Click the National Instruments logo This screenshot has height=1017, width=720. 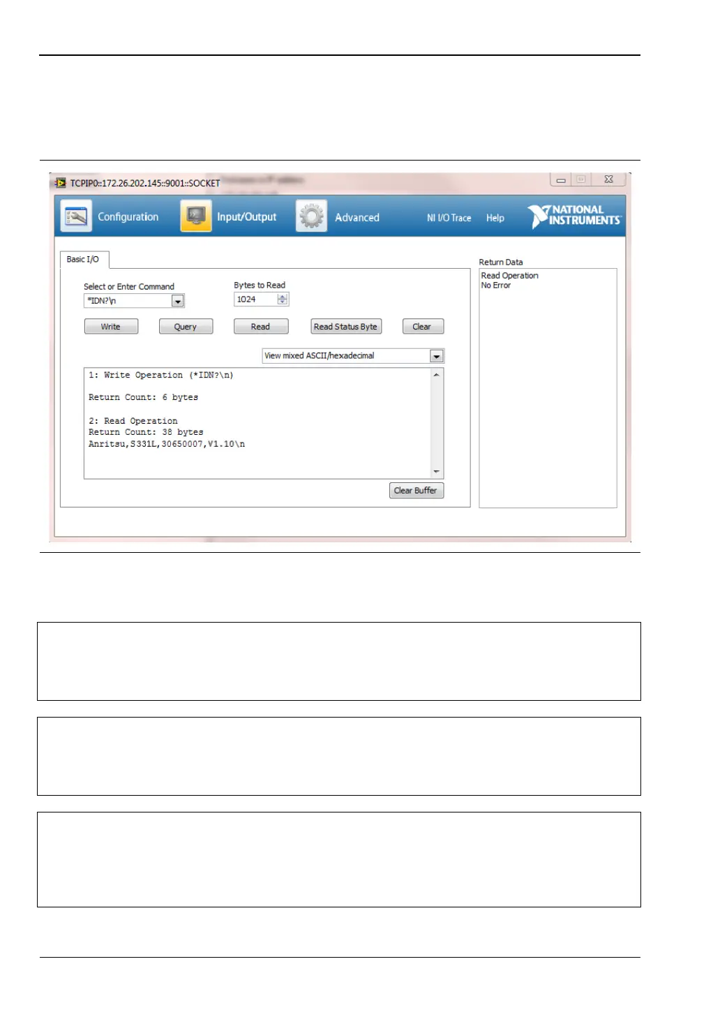(x=574, y=216)
